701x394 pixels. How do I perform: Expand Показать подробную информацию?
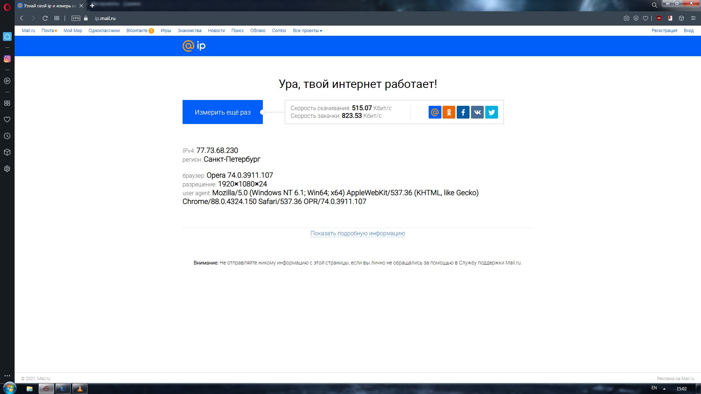point(358,233)
